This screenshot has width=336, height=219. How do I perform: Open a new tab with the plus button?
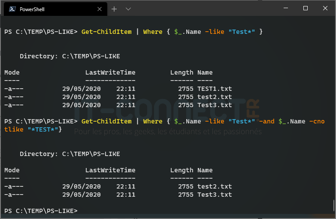click(114, 9)
